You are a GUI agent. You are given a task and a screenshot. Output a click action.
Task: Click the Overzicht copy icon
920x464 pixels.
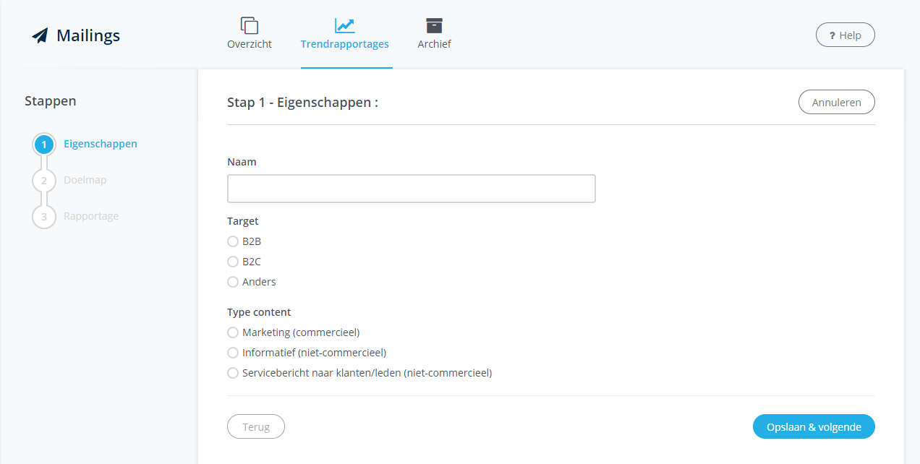click(x=250, y=24)
